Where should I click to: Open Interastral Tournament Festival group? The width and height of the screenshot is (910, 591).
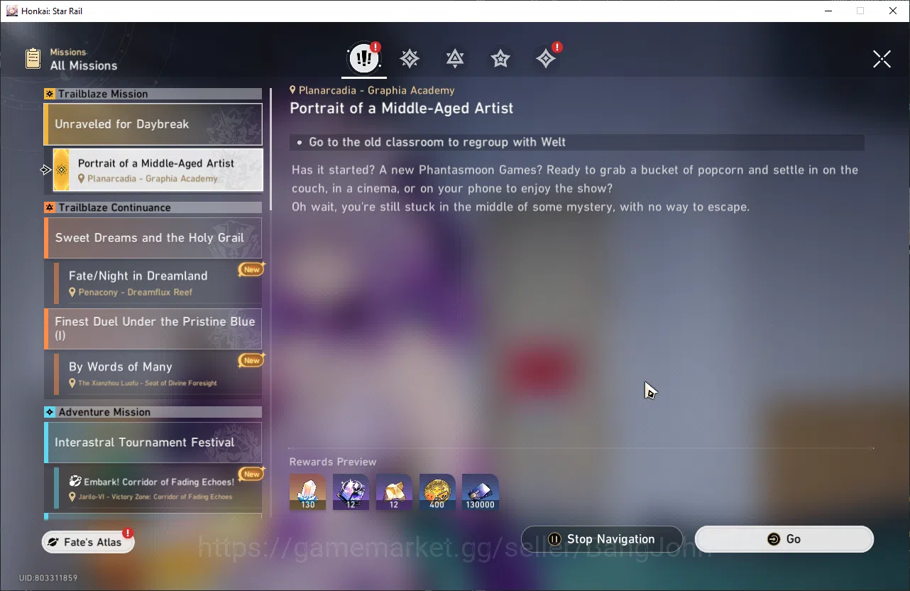pyautogui.click(x=153, y=443)
